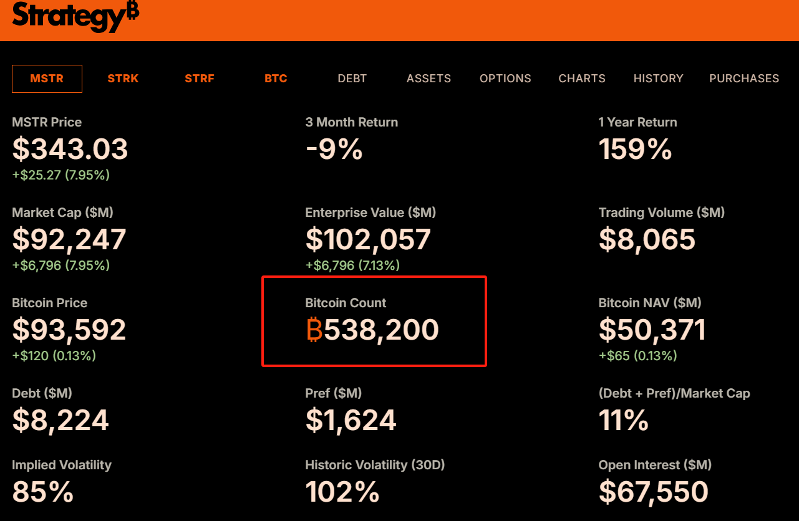Select the MSTR tab
Viewport: 799px width, 521px height.
(x=47, y=79)
